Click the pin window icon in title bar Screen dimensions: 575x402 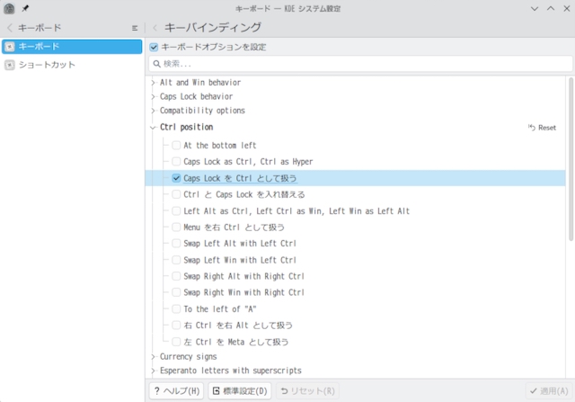(24, 7)
